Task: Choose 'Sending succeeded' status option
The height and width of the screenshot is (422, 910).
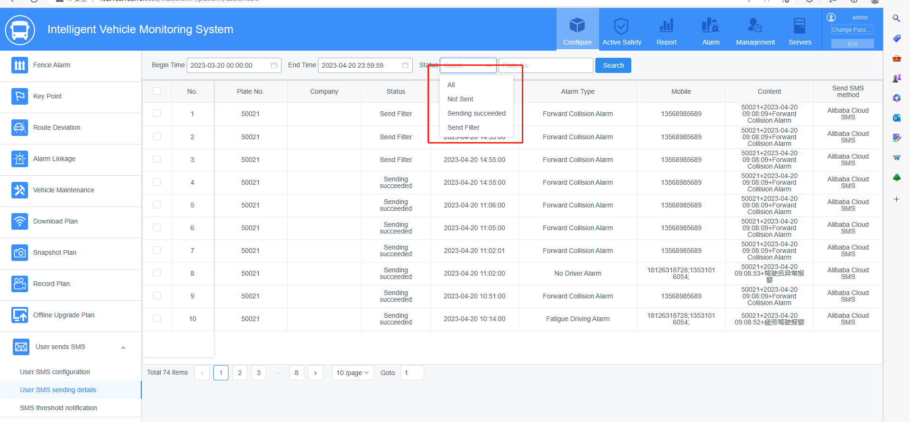Action: point(476,113)
